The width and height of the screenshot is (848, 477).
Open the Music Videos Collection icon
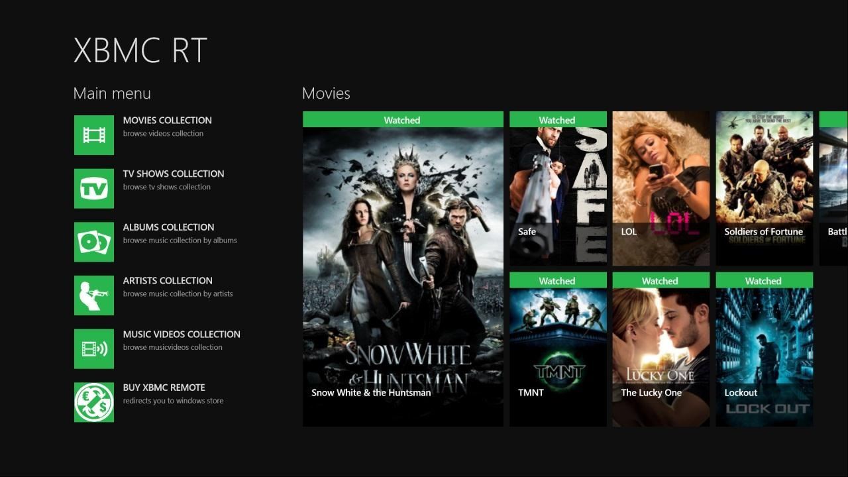94,349
